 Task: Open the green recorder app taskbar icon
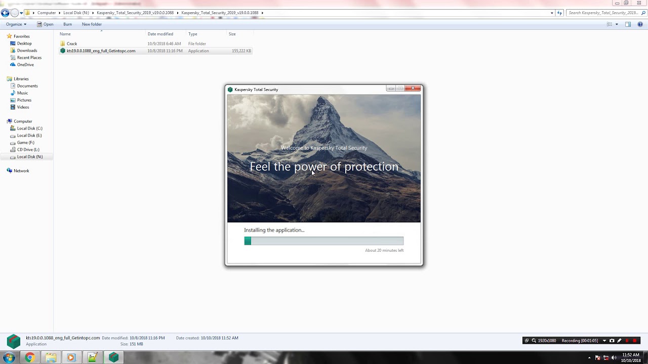(x=92, y=357)
